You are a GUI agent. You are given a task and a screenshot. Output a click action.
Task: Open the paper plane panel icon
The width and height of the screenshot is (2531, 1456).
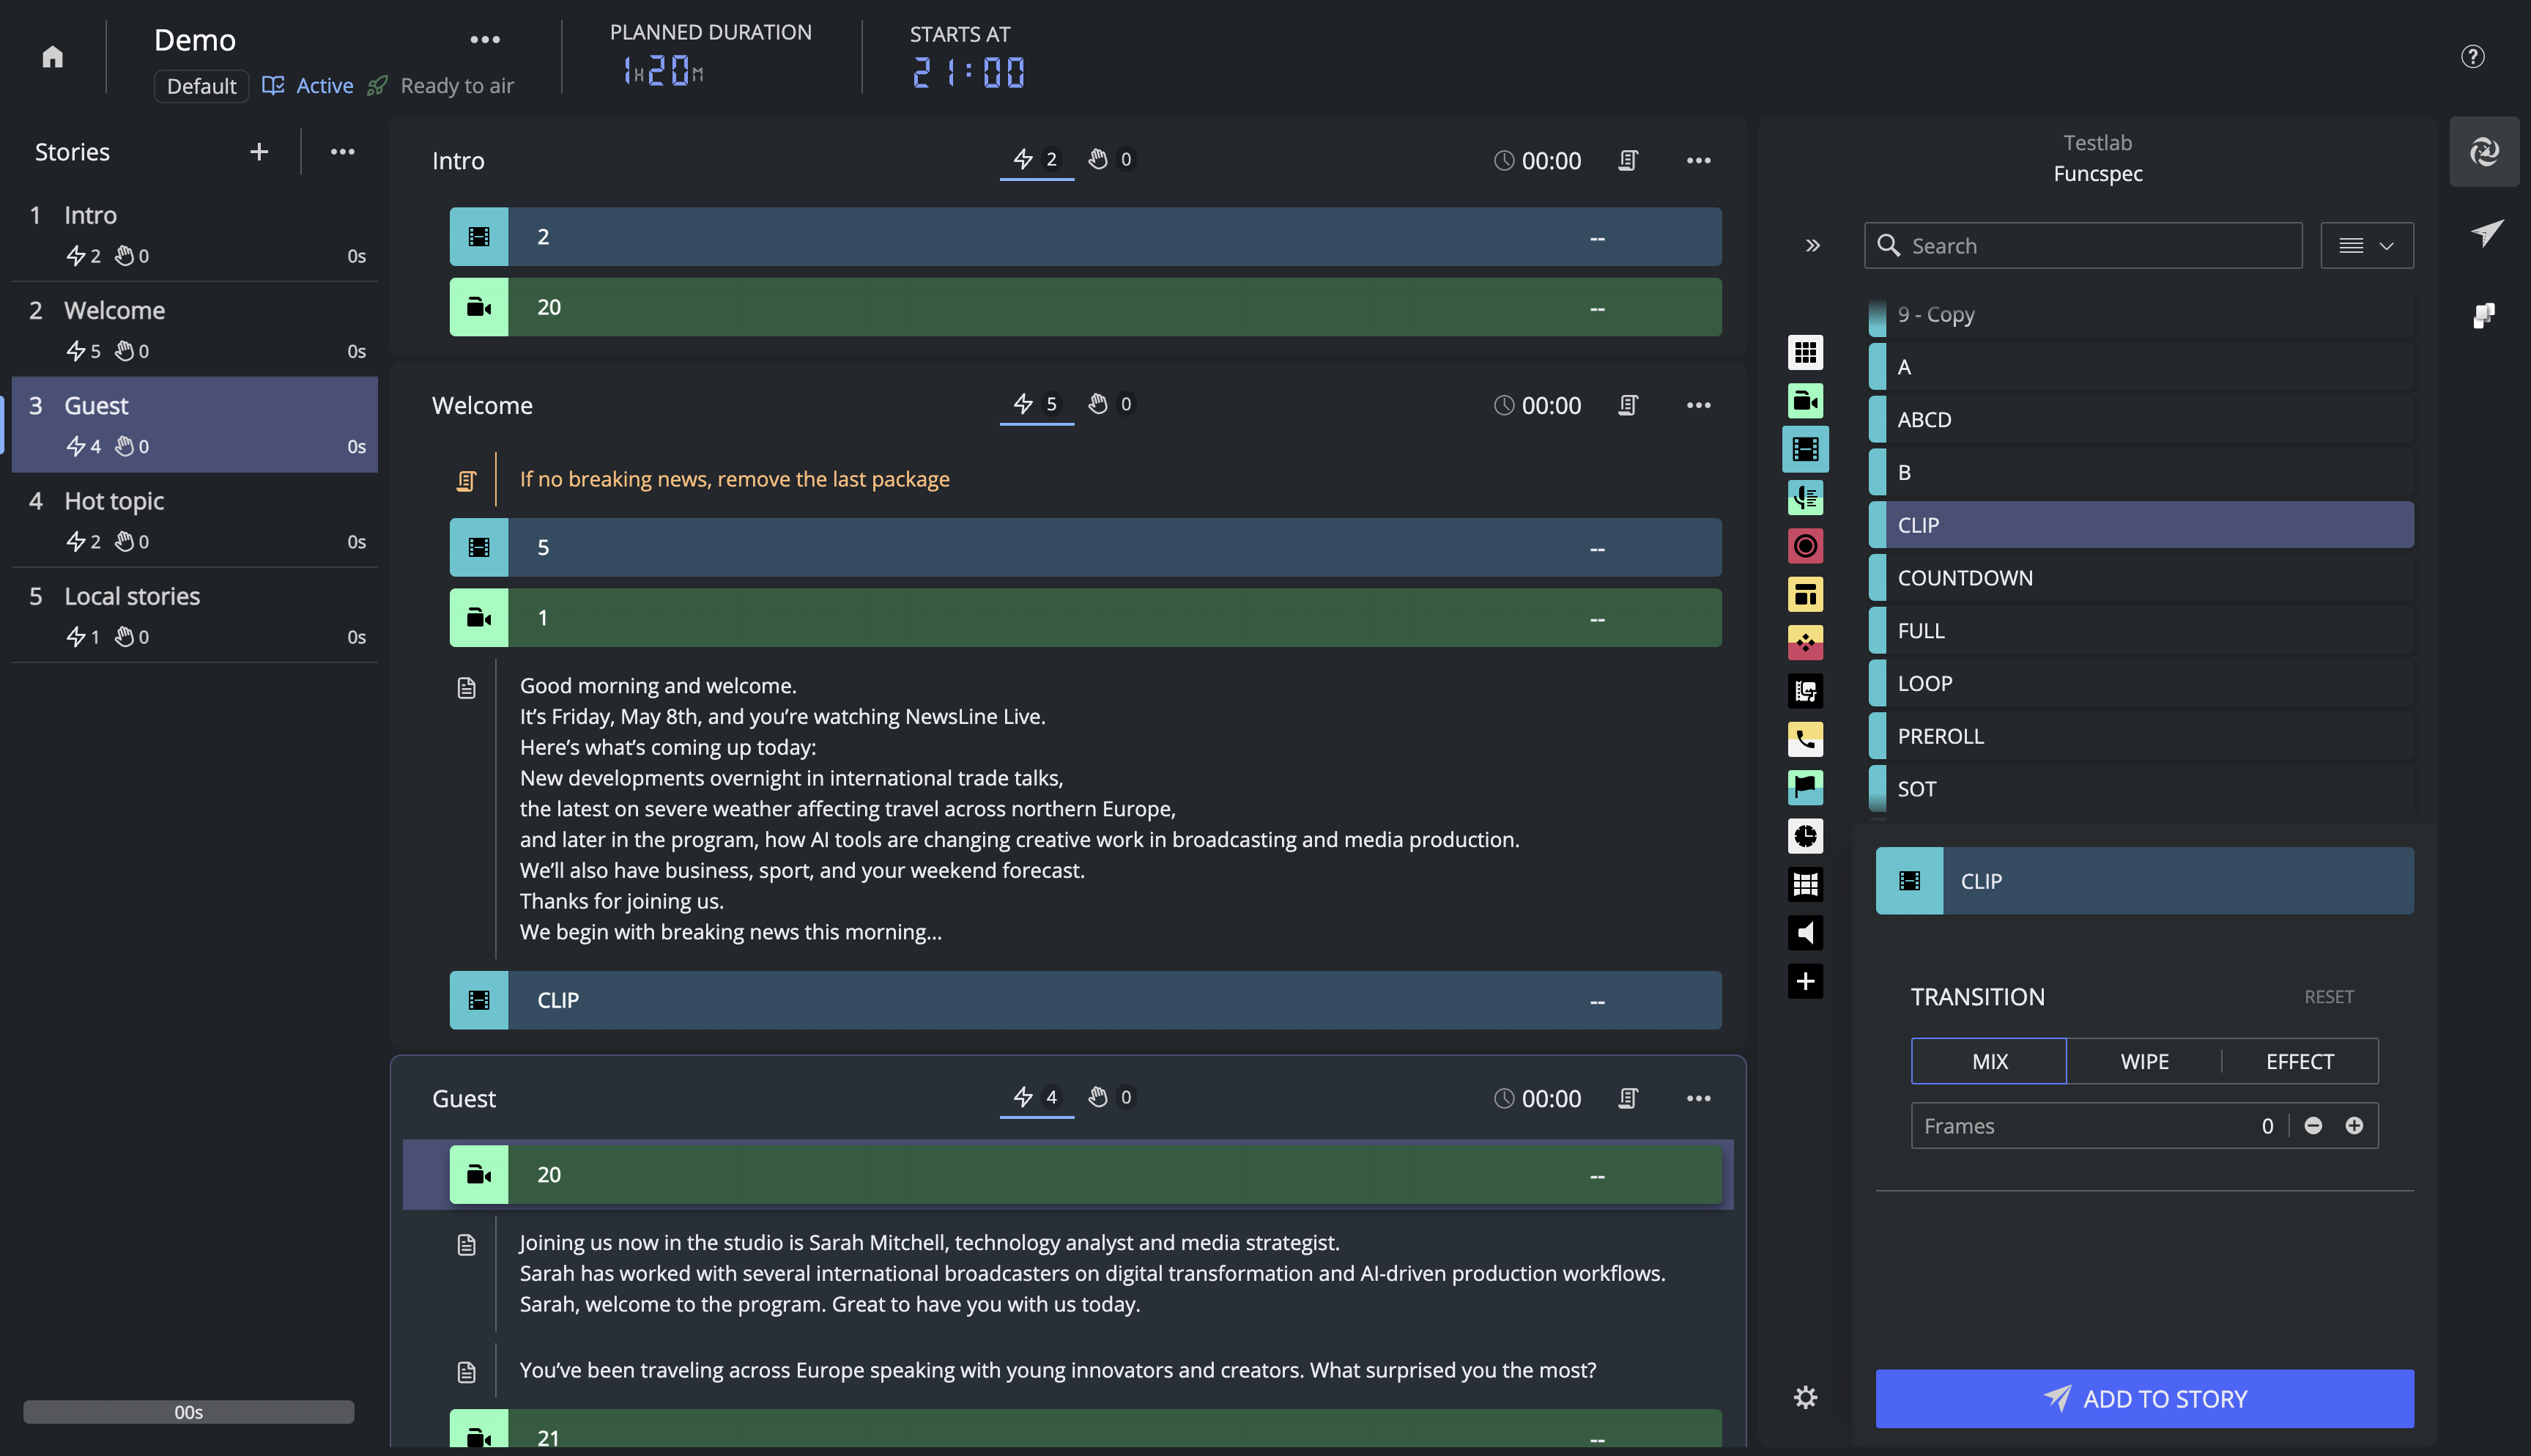coord(2486,233)
